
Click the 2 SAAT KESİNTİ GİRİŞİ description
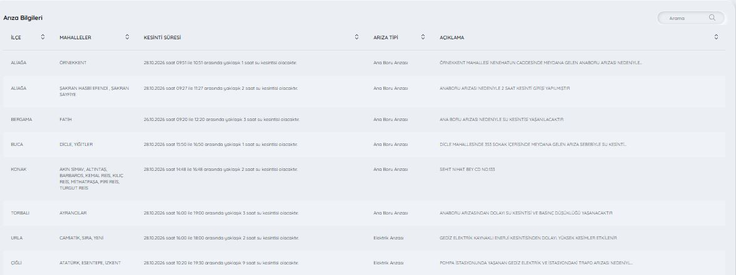coord(505,88)
